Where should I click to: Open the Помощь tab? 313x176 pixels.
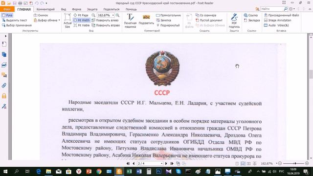click(131, 9)
